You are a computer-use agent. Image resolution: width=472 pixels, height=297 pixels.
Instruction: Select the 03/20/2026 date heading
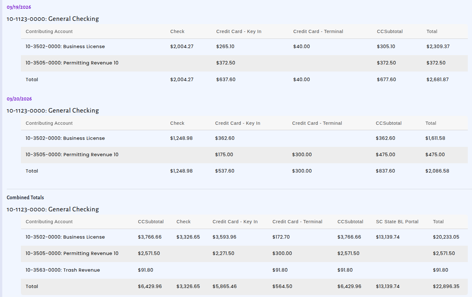[19, 99]
